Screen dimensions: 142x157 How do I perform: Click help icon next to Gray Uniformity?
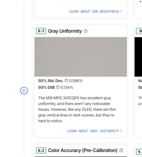tap(85, 31)
